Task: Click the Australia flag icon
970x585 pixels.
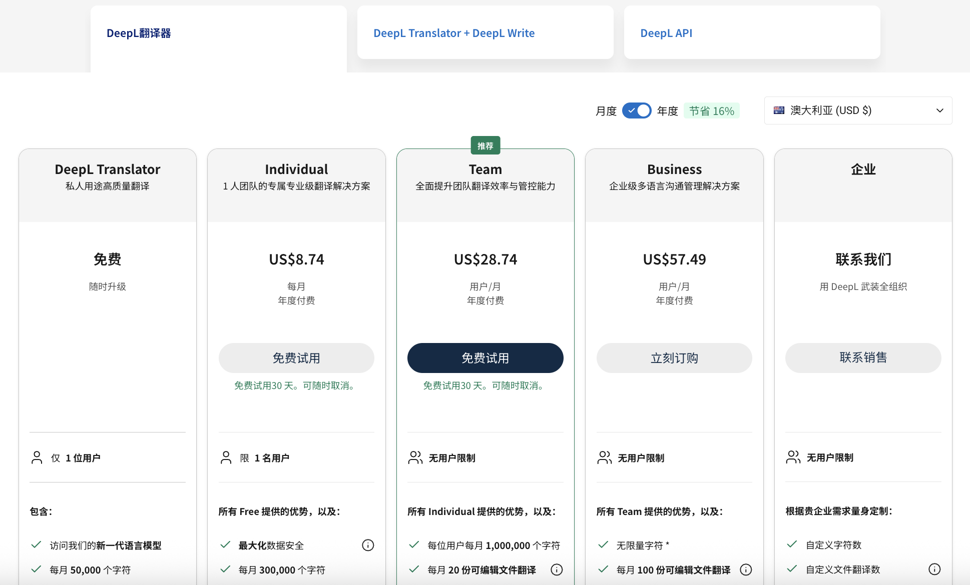Action: pos(779,110)
